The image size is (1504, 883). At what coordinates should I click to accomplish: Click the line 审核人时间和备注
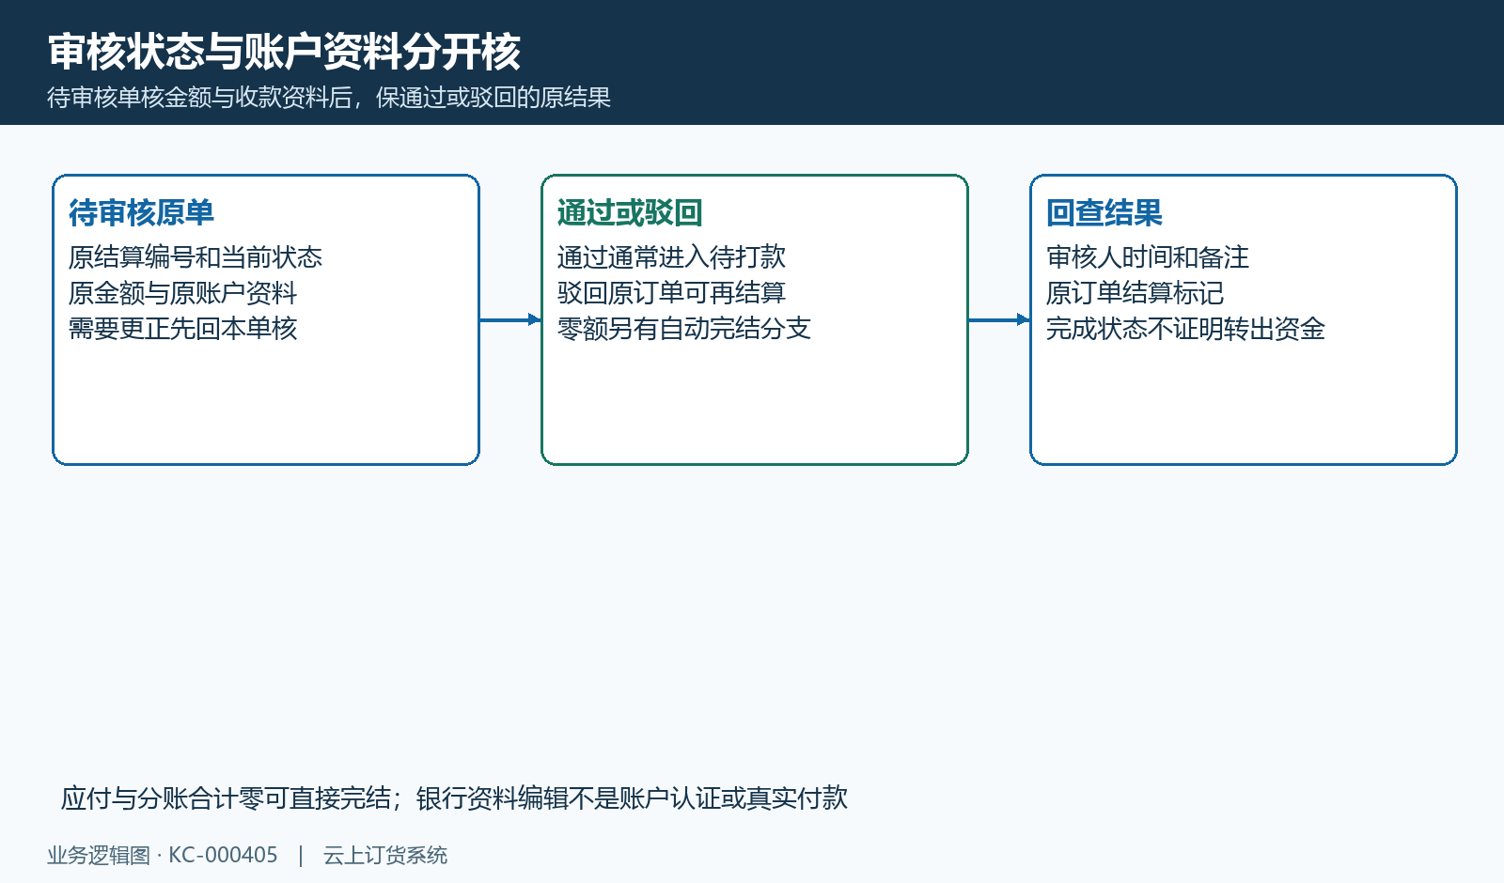(1148, 257)
